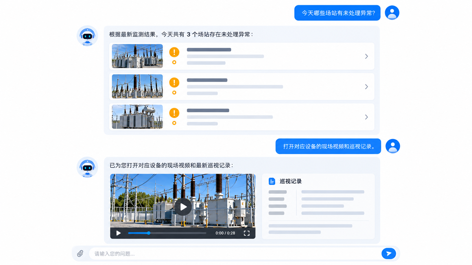Expand the third station anomaly via its chevron
This screenshot has height=265, width=472.
366,117
